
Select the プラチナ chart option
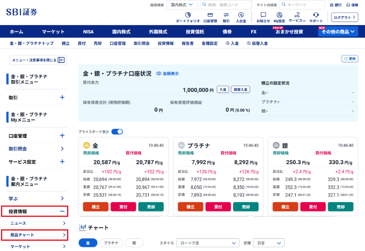pos(111,243)
